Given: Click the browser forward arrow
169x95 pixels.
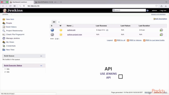Looking at the screenshot, I should pyautogui.click(x=6, y=6).
